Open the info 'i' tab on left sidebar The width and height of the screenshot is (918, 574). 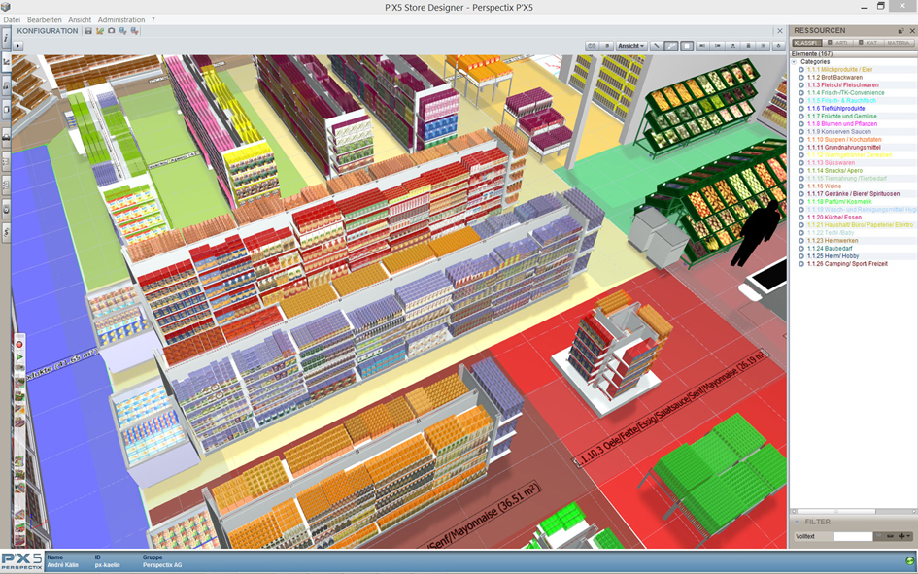pos(6,39)
